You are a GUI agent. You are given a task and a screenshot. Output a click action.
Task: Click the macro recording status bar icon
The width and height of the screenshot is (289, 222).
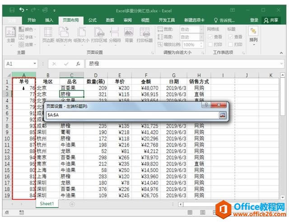pos(21,213)
